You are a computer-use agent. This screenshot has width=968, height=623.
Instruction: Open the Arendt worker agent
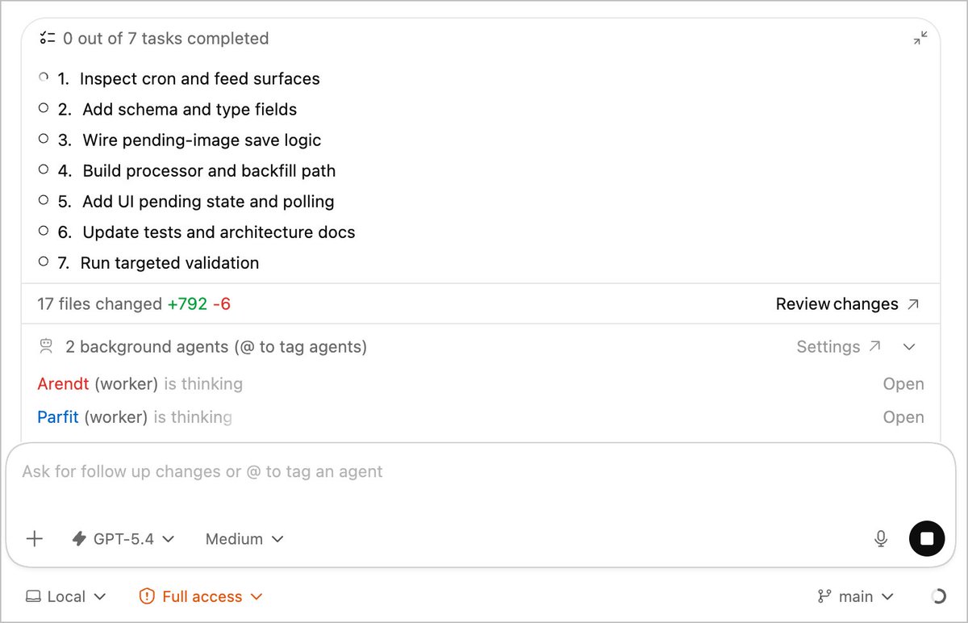click(903, 384)
